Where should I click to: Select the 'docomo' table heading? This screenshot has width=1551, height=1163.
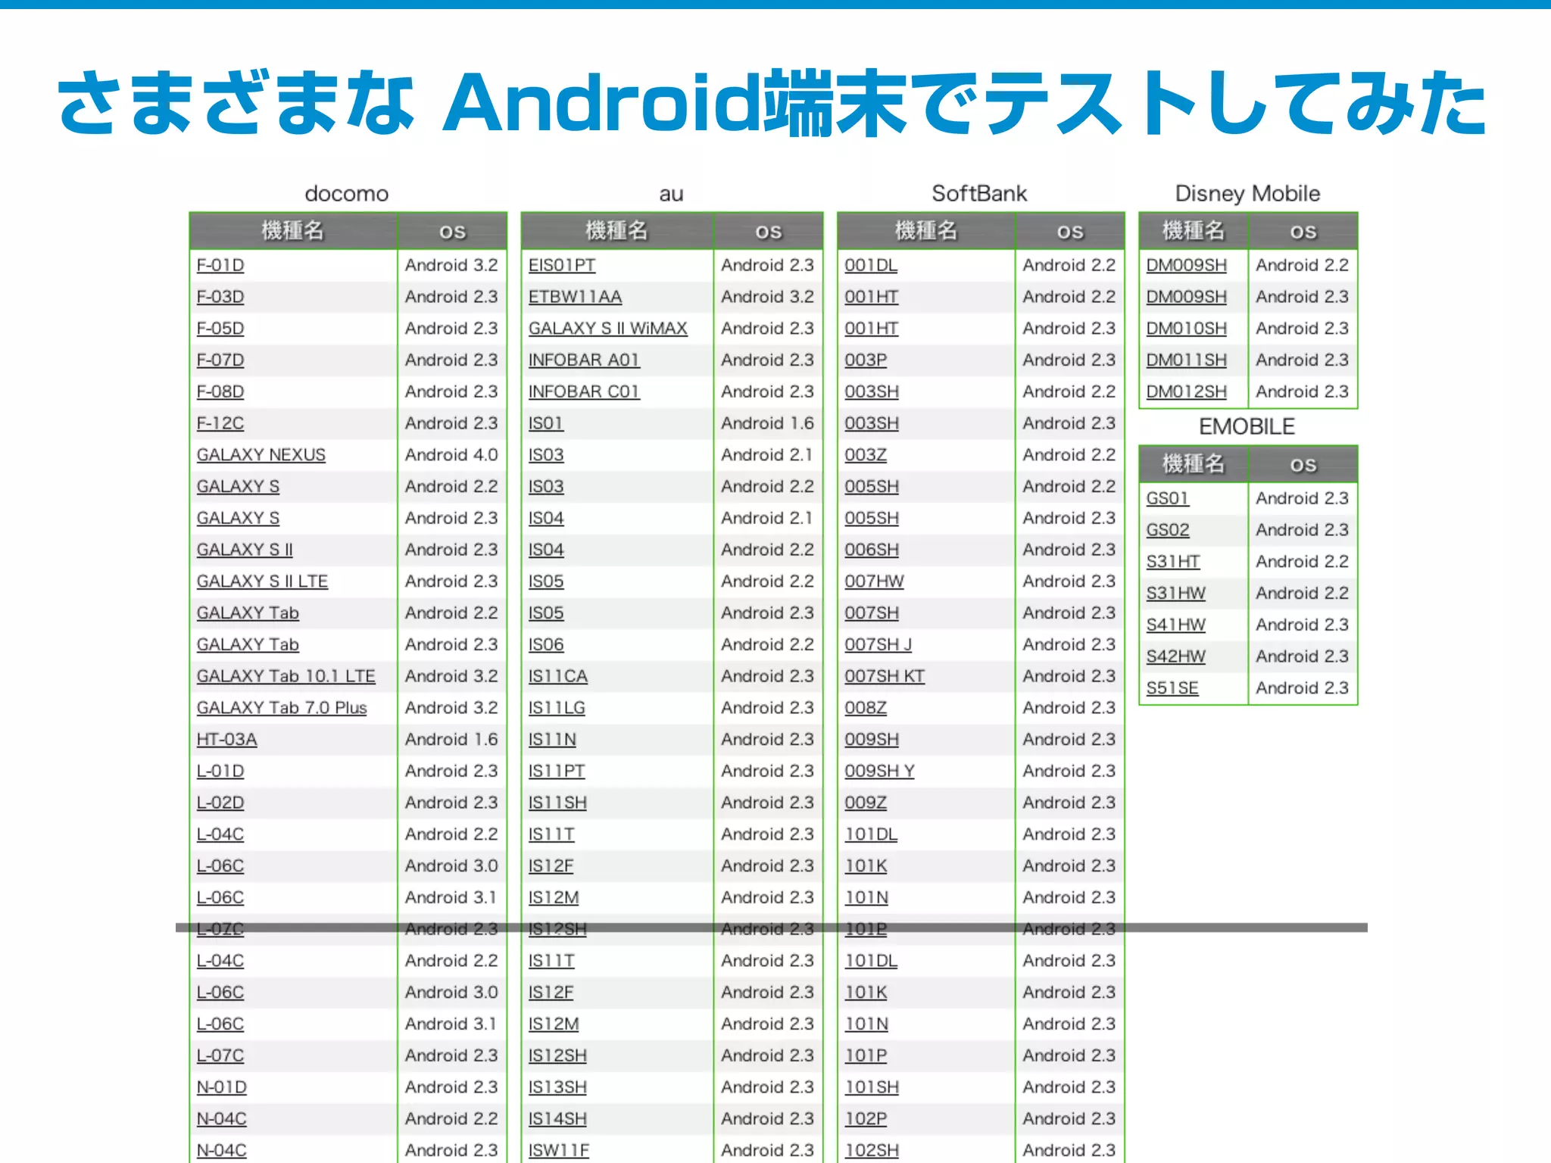(347, 194)
